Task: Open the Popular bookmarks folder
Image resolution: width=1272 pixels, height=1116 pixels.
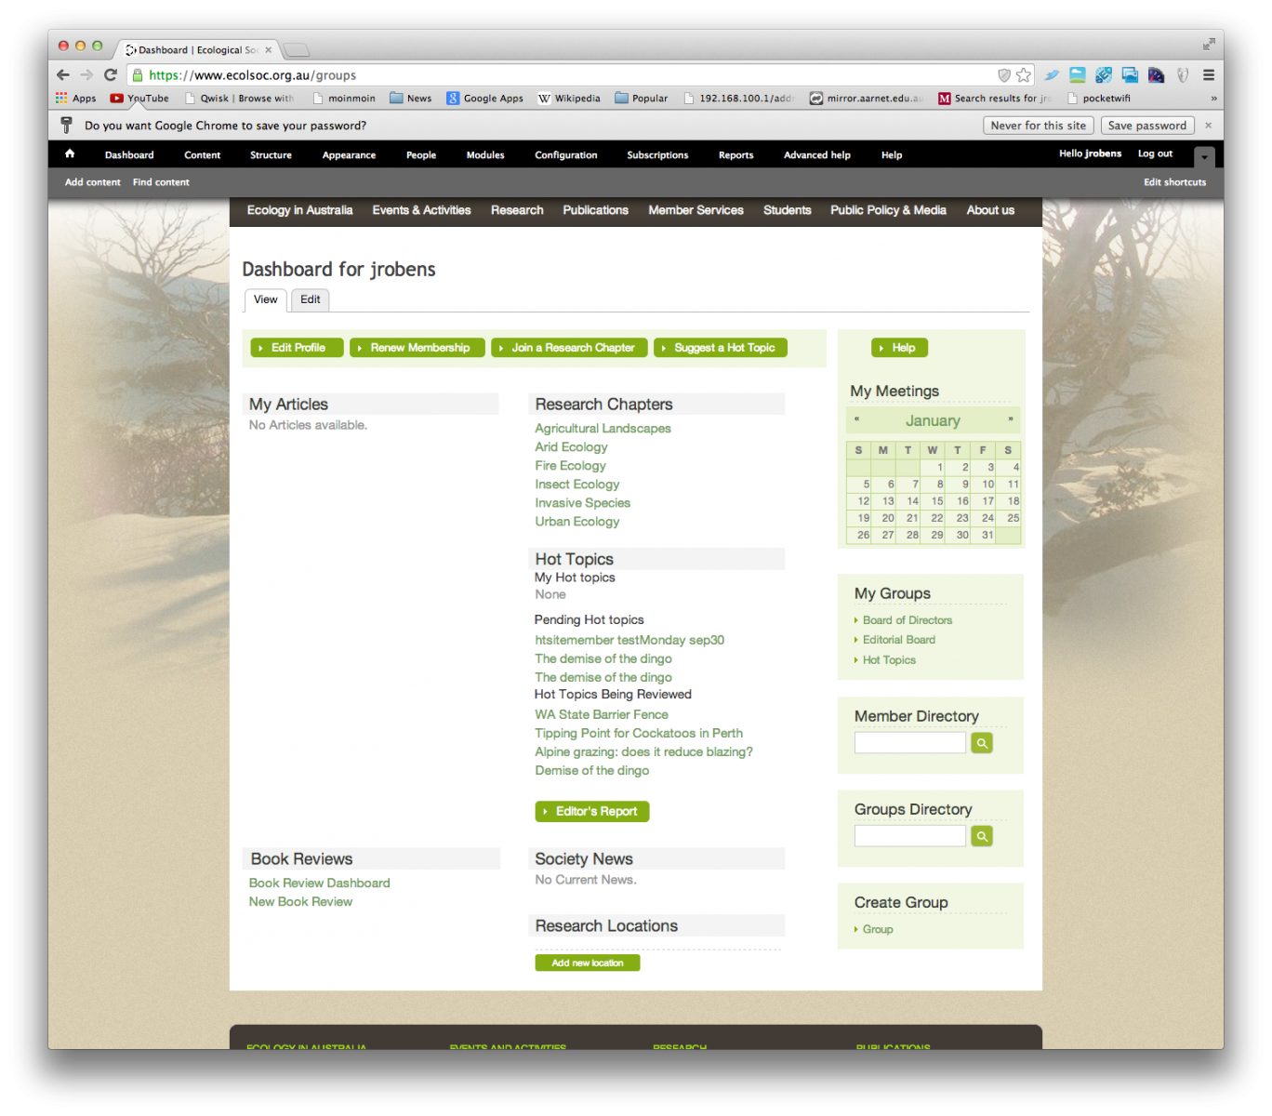Action: pyautogui.click(x=642, y=98)
